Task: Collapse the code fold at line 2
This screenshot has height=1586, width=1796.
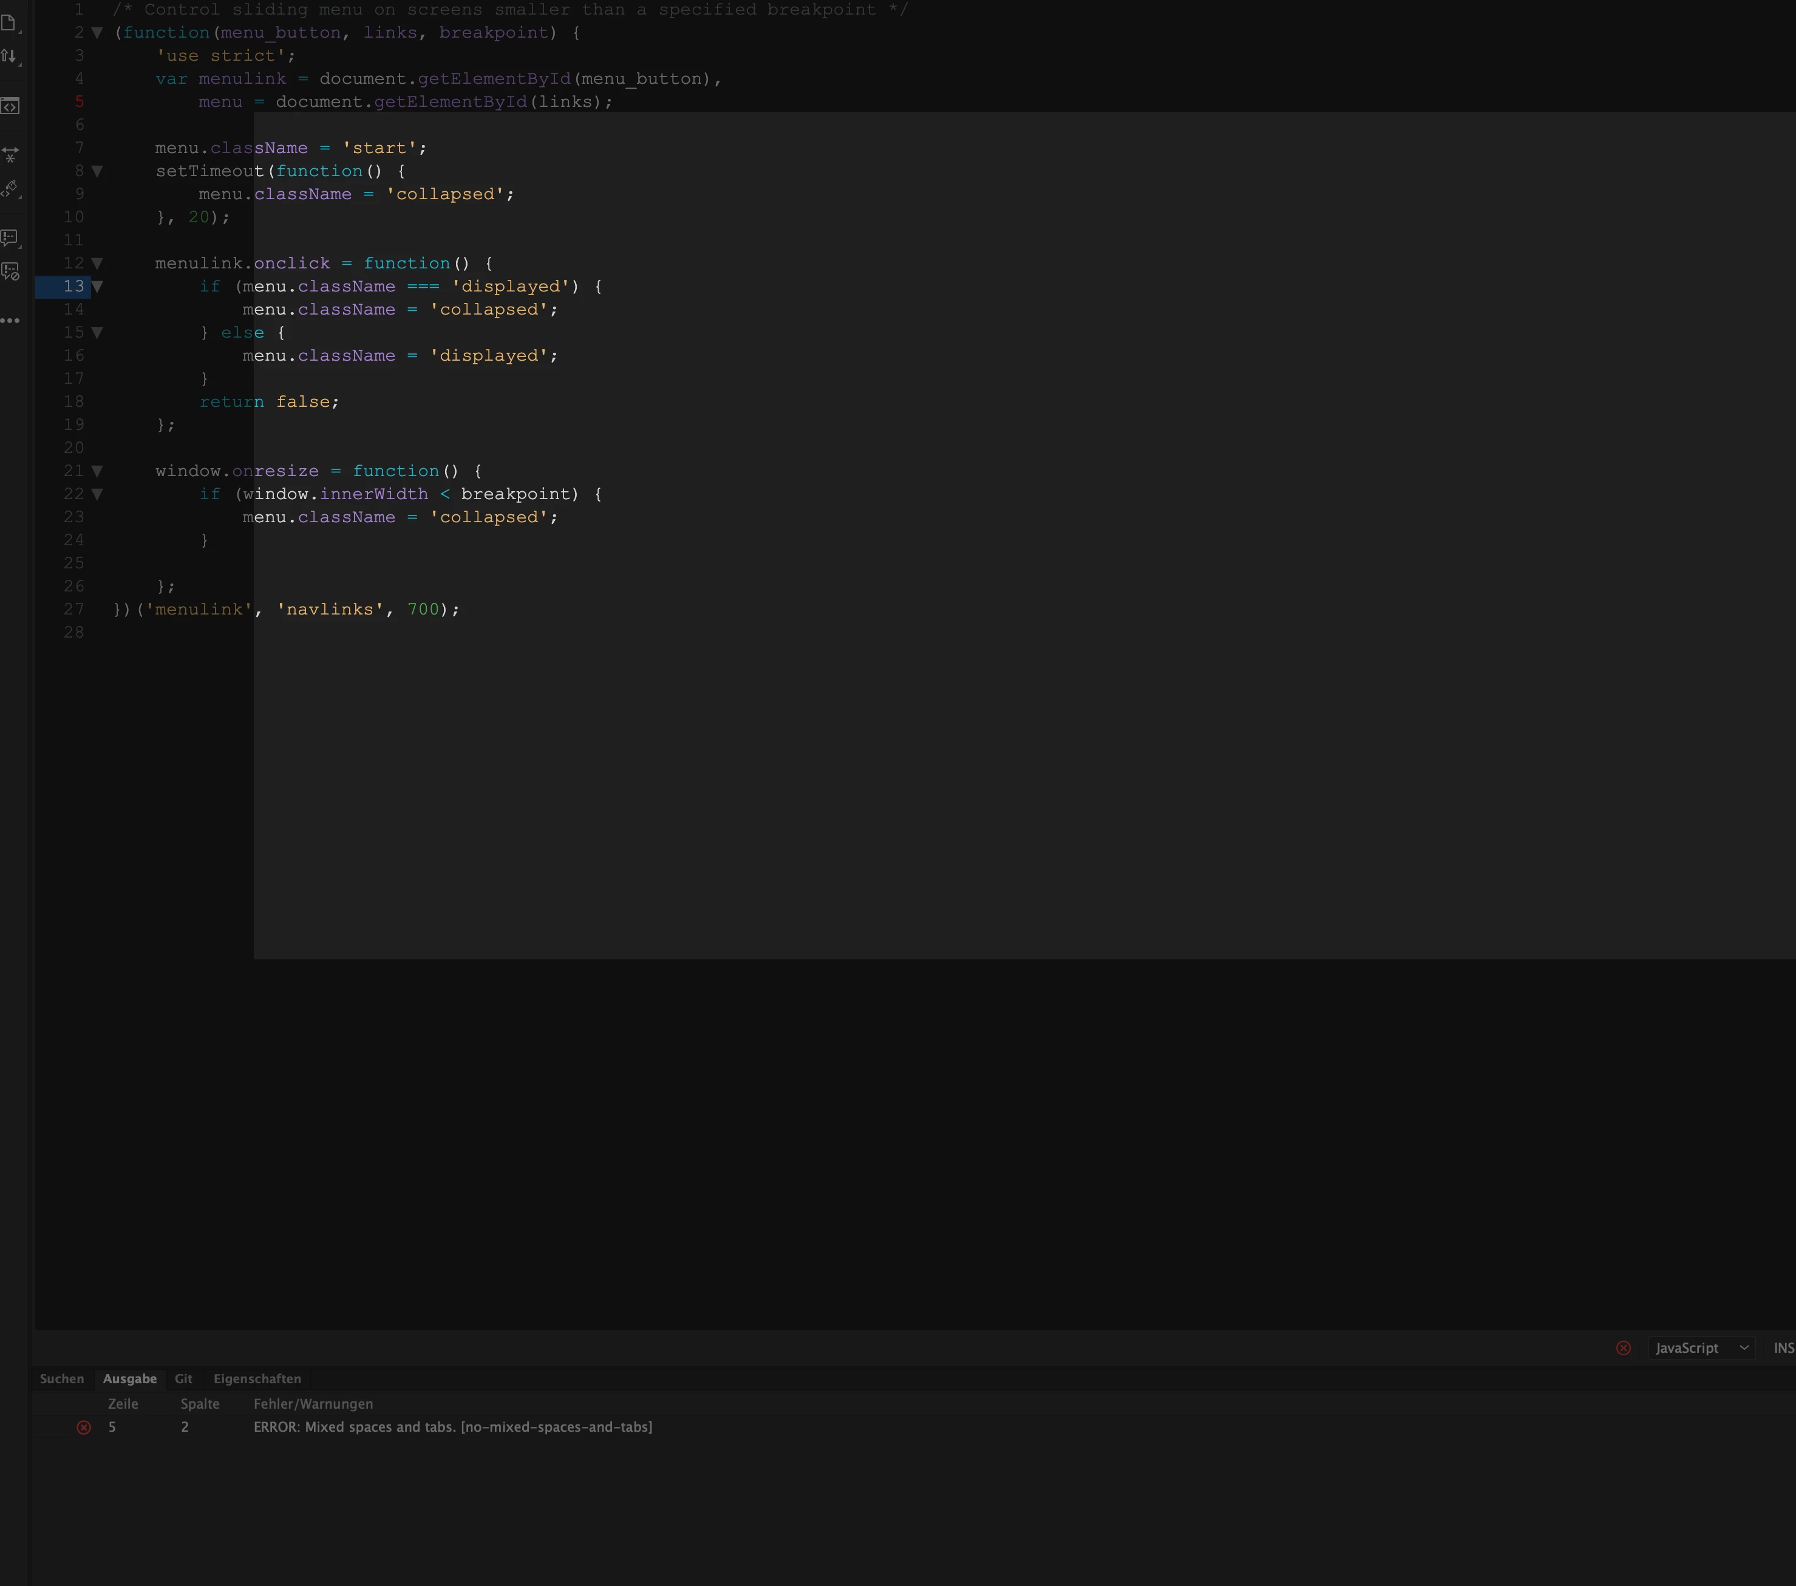Action: point(98,33)
